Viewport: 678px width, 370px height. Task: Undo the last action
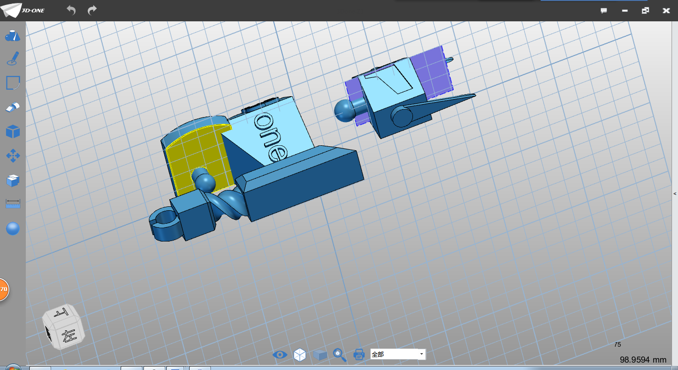71,10
